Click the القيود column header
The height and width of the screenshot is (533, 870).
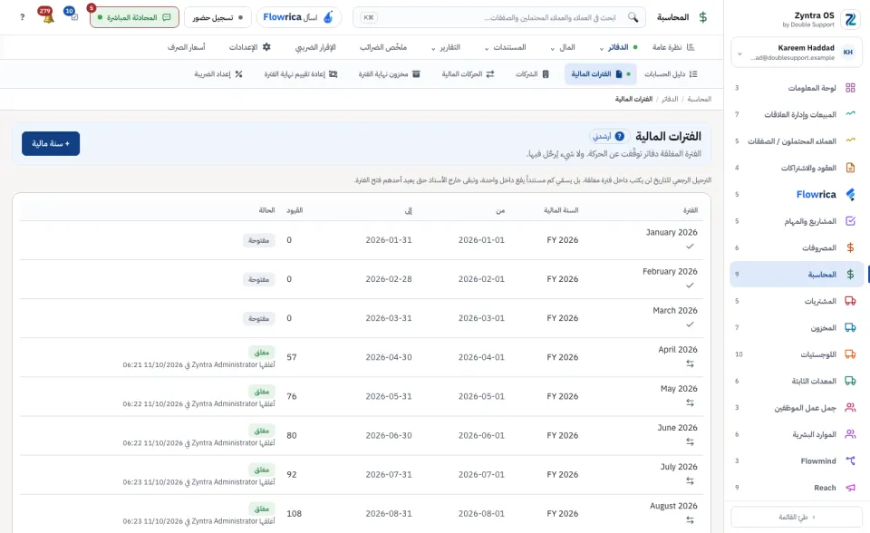coord(295,210)
